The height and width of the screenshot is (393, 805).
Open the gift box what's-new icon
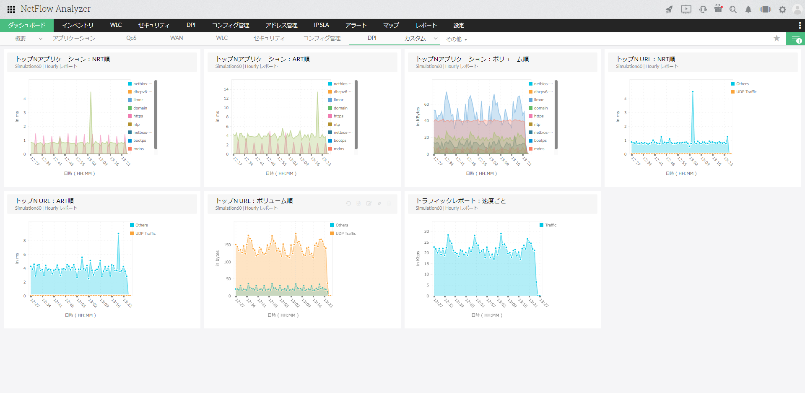pyautogui.click(x=718, y=9)
